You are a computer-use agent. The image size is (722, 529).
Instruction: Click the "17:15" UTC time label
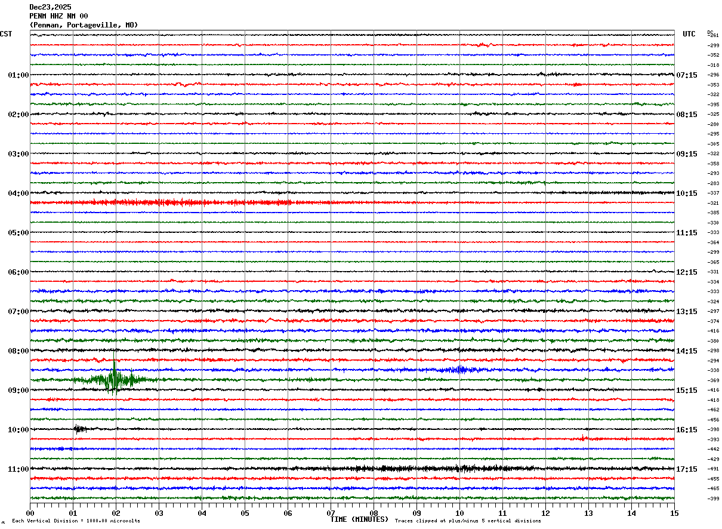[x=687, y=469]
